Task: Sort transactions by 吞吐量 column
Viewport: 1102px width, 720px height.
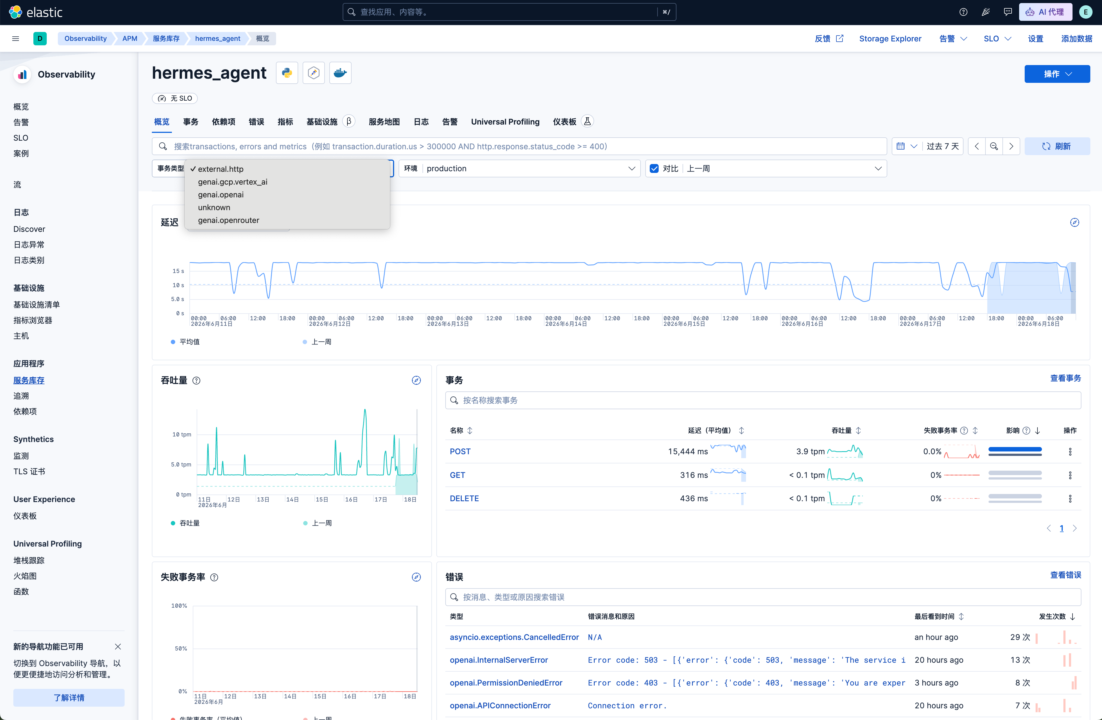Action: [846, 430]
